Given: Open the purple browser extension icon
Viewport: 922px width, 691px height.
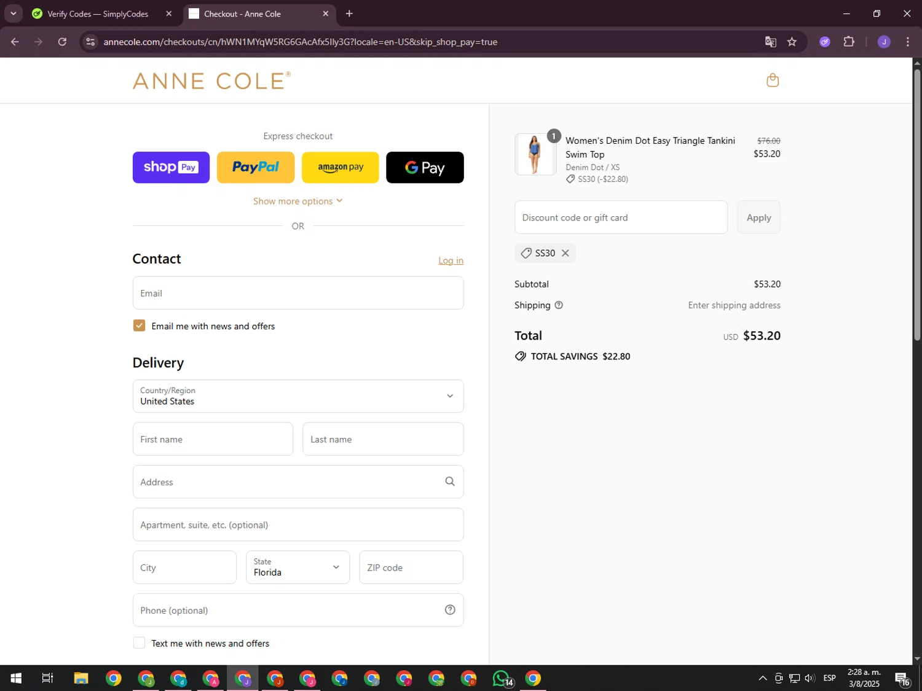Looking at the screenshot, I should [825, 42].
